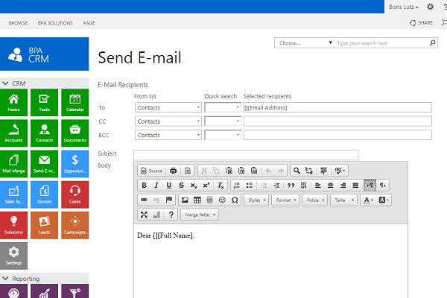
Task: Open the To row Contacts dropdown
Action: tap(168, 107)
